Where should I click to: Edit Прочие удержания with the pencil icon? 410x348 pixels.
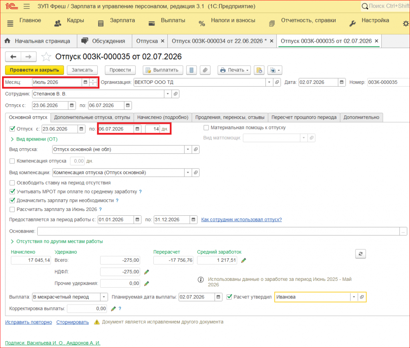147,283
